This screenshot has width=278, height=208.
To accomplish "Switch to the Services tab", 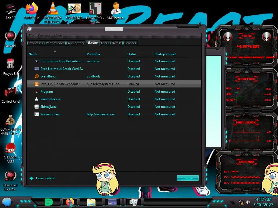I will point(130,43).
